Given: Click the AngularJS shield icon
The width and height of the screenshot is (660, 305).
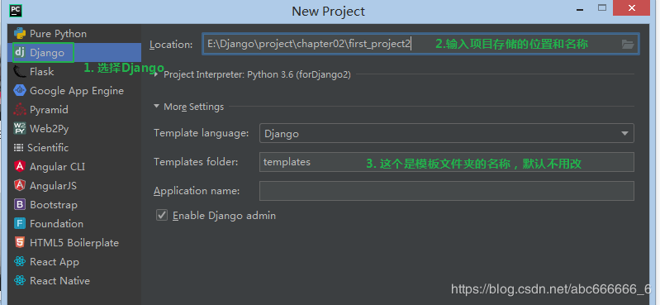Looking at the screenshot, I should (x=19, y=185).
